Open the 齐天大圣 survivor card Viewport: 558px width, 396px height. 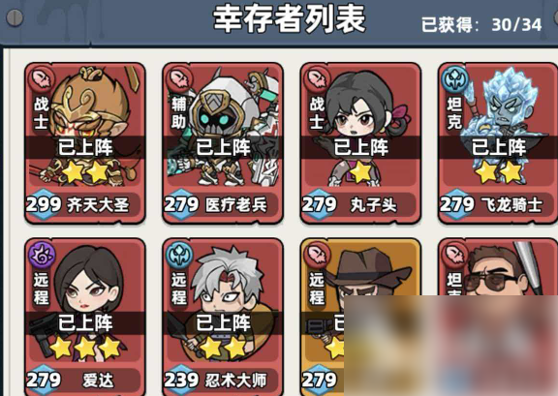(85, 143)
